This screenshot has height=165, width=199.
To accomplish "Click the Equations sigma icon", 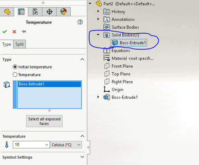I will click(x=107, y=51).
